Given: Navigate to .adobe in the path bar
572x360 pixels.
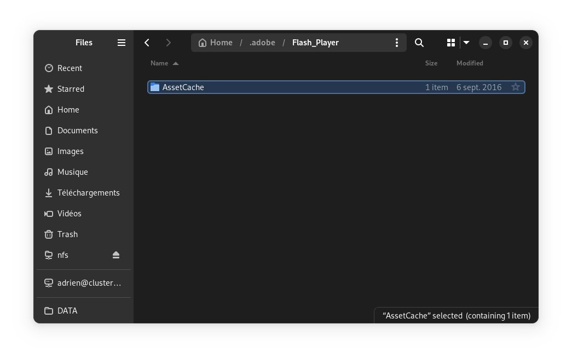Looking at the screenshot, I should (x=262, y=43).
